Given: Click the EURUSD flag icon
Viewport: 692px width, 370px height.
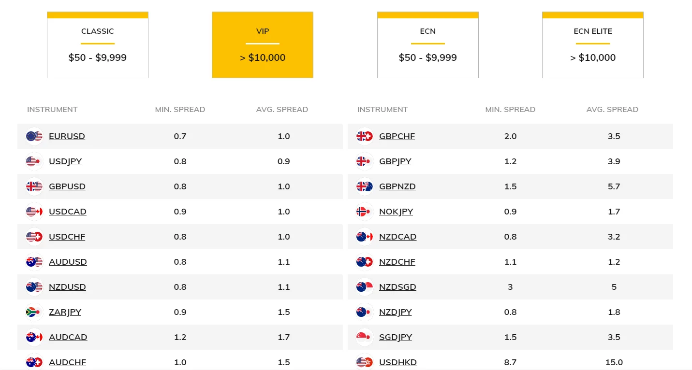Looking at the screenshot, I should coord(34,136).
